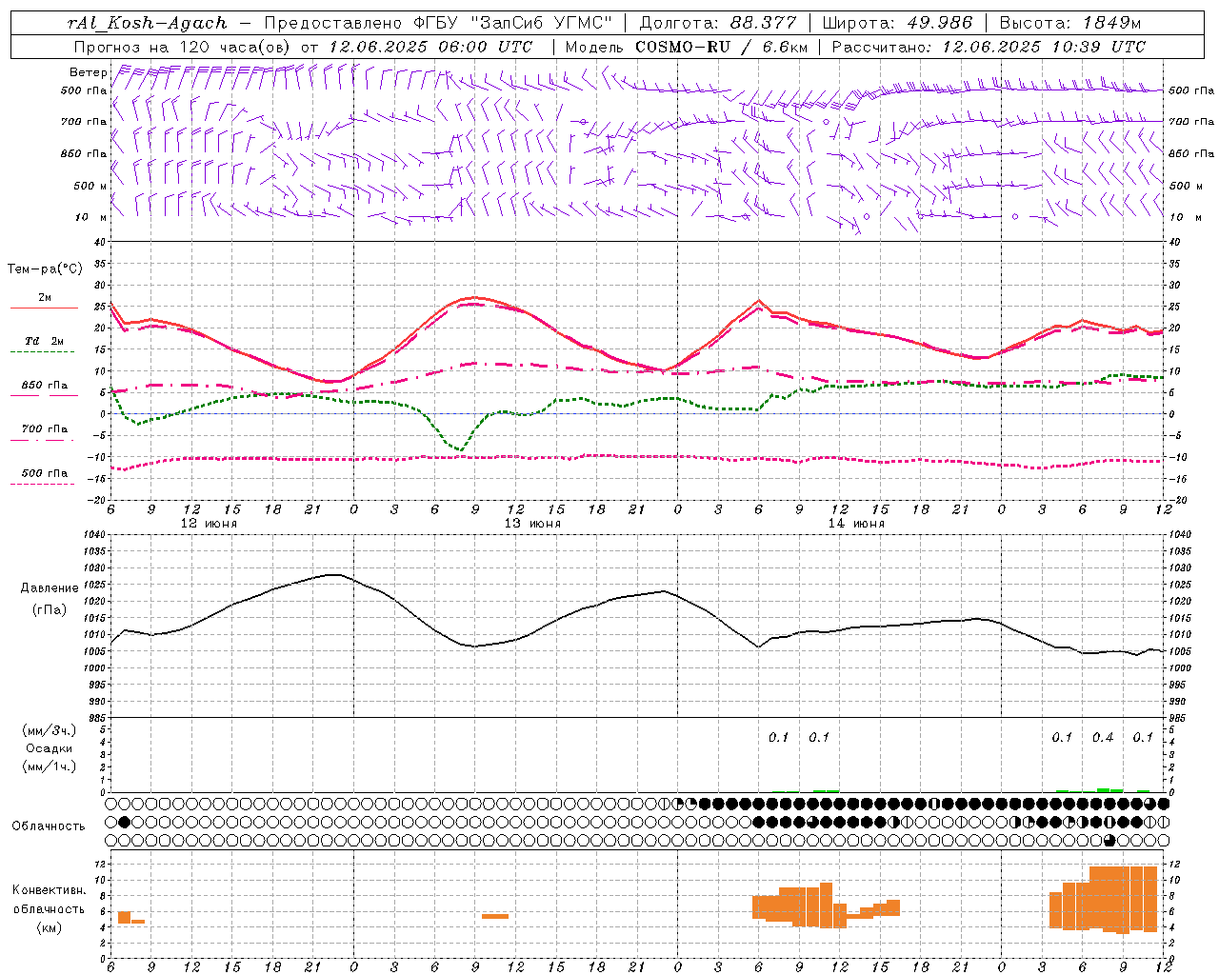Viewport: 1219px width, 975px height.
Task: Select the forecast start time "12.06.2025 06:00 UTC"
Action: [x=430, y=47]
